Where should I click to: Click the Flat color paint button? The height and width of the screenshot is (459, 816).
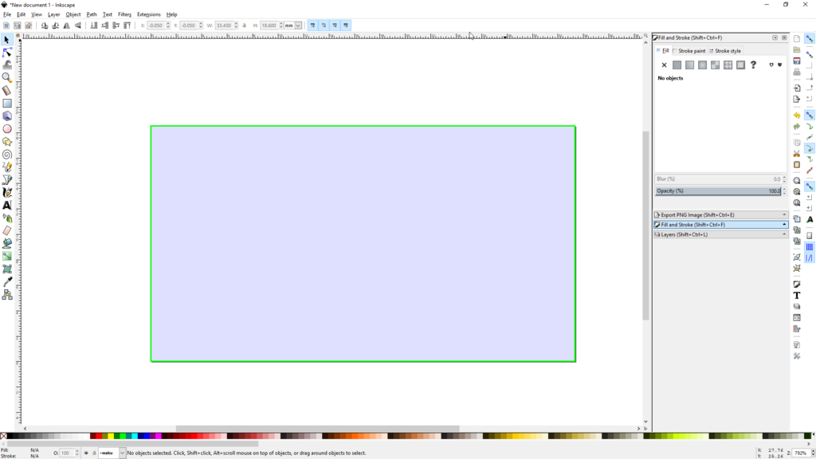tap(677, 65)
